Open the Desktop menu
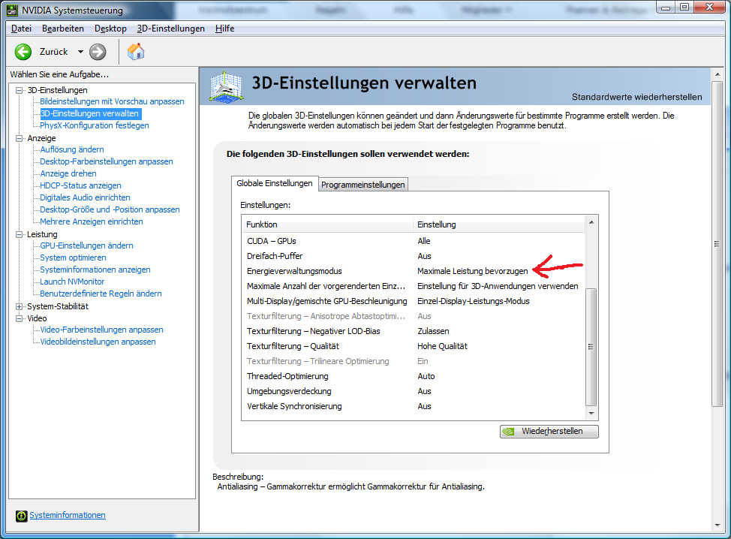This screenshot has width=731, height=539. (x=110, y=29)
